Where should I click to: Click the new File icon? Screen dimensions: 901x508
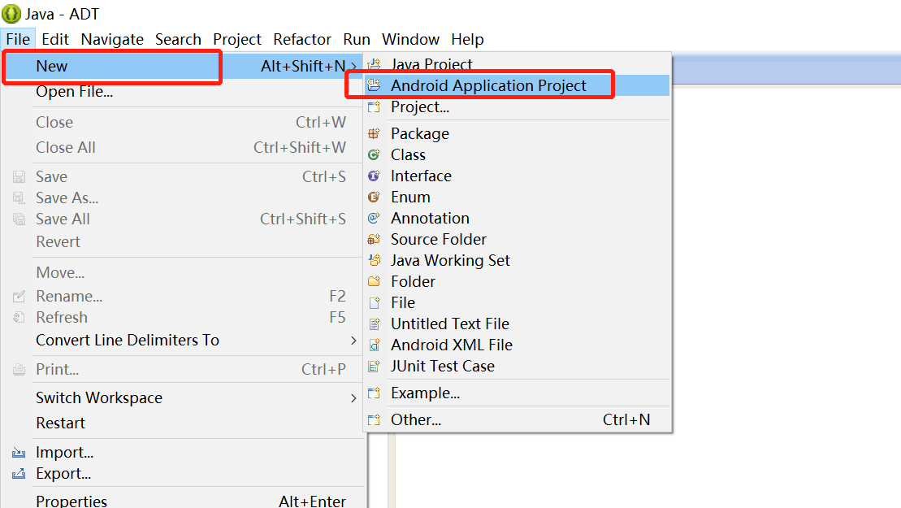click(374, 302)
